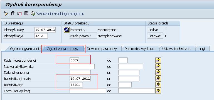Viewport: 214px width, 100px height.
Task: Open Planowanie przebiegu programu
Action: tap(58, 14)
